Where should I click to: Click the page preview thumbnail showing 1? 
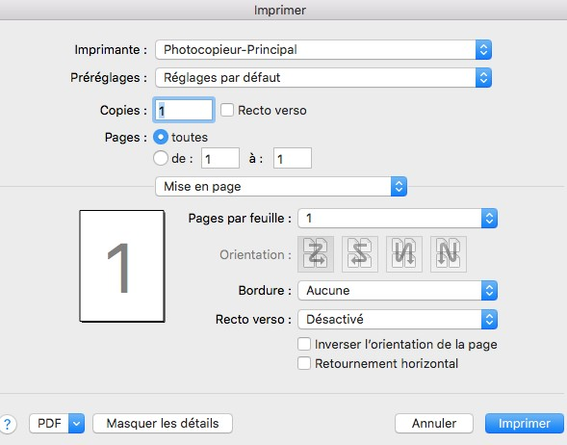(122, 266)
